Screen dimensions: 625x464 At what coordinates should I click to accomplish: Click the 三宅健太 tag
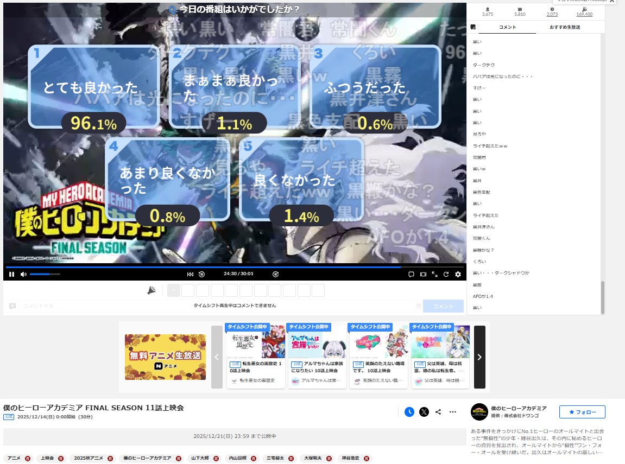click(275, 458)
